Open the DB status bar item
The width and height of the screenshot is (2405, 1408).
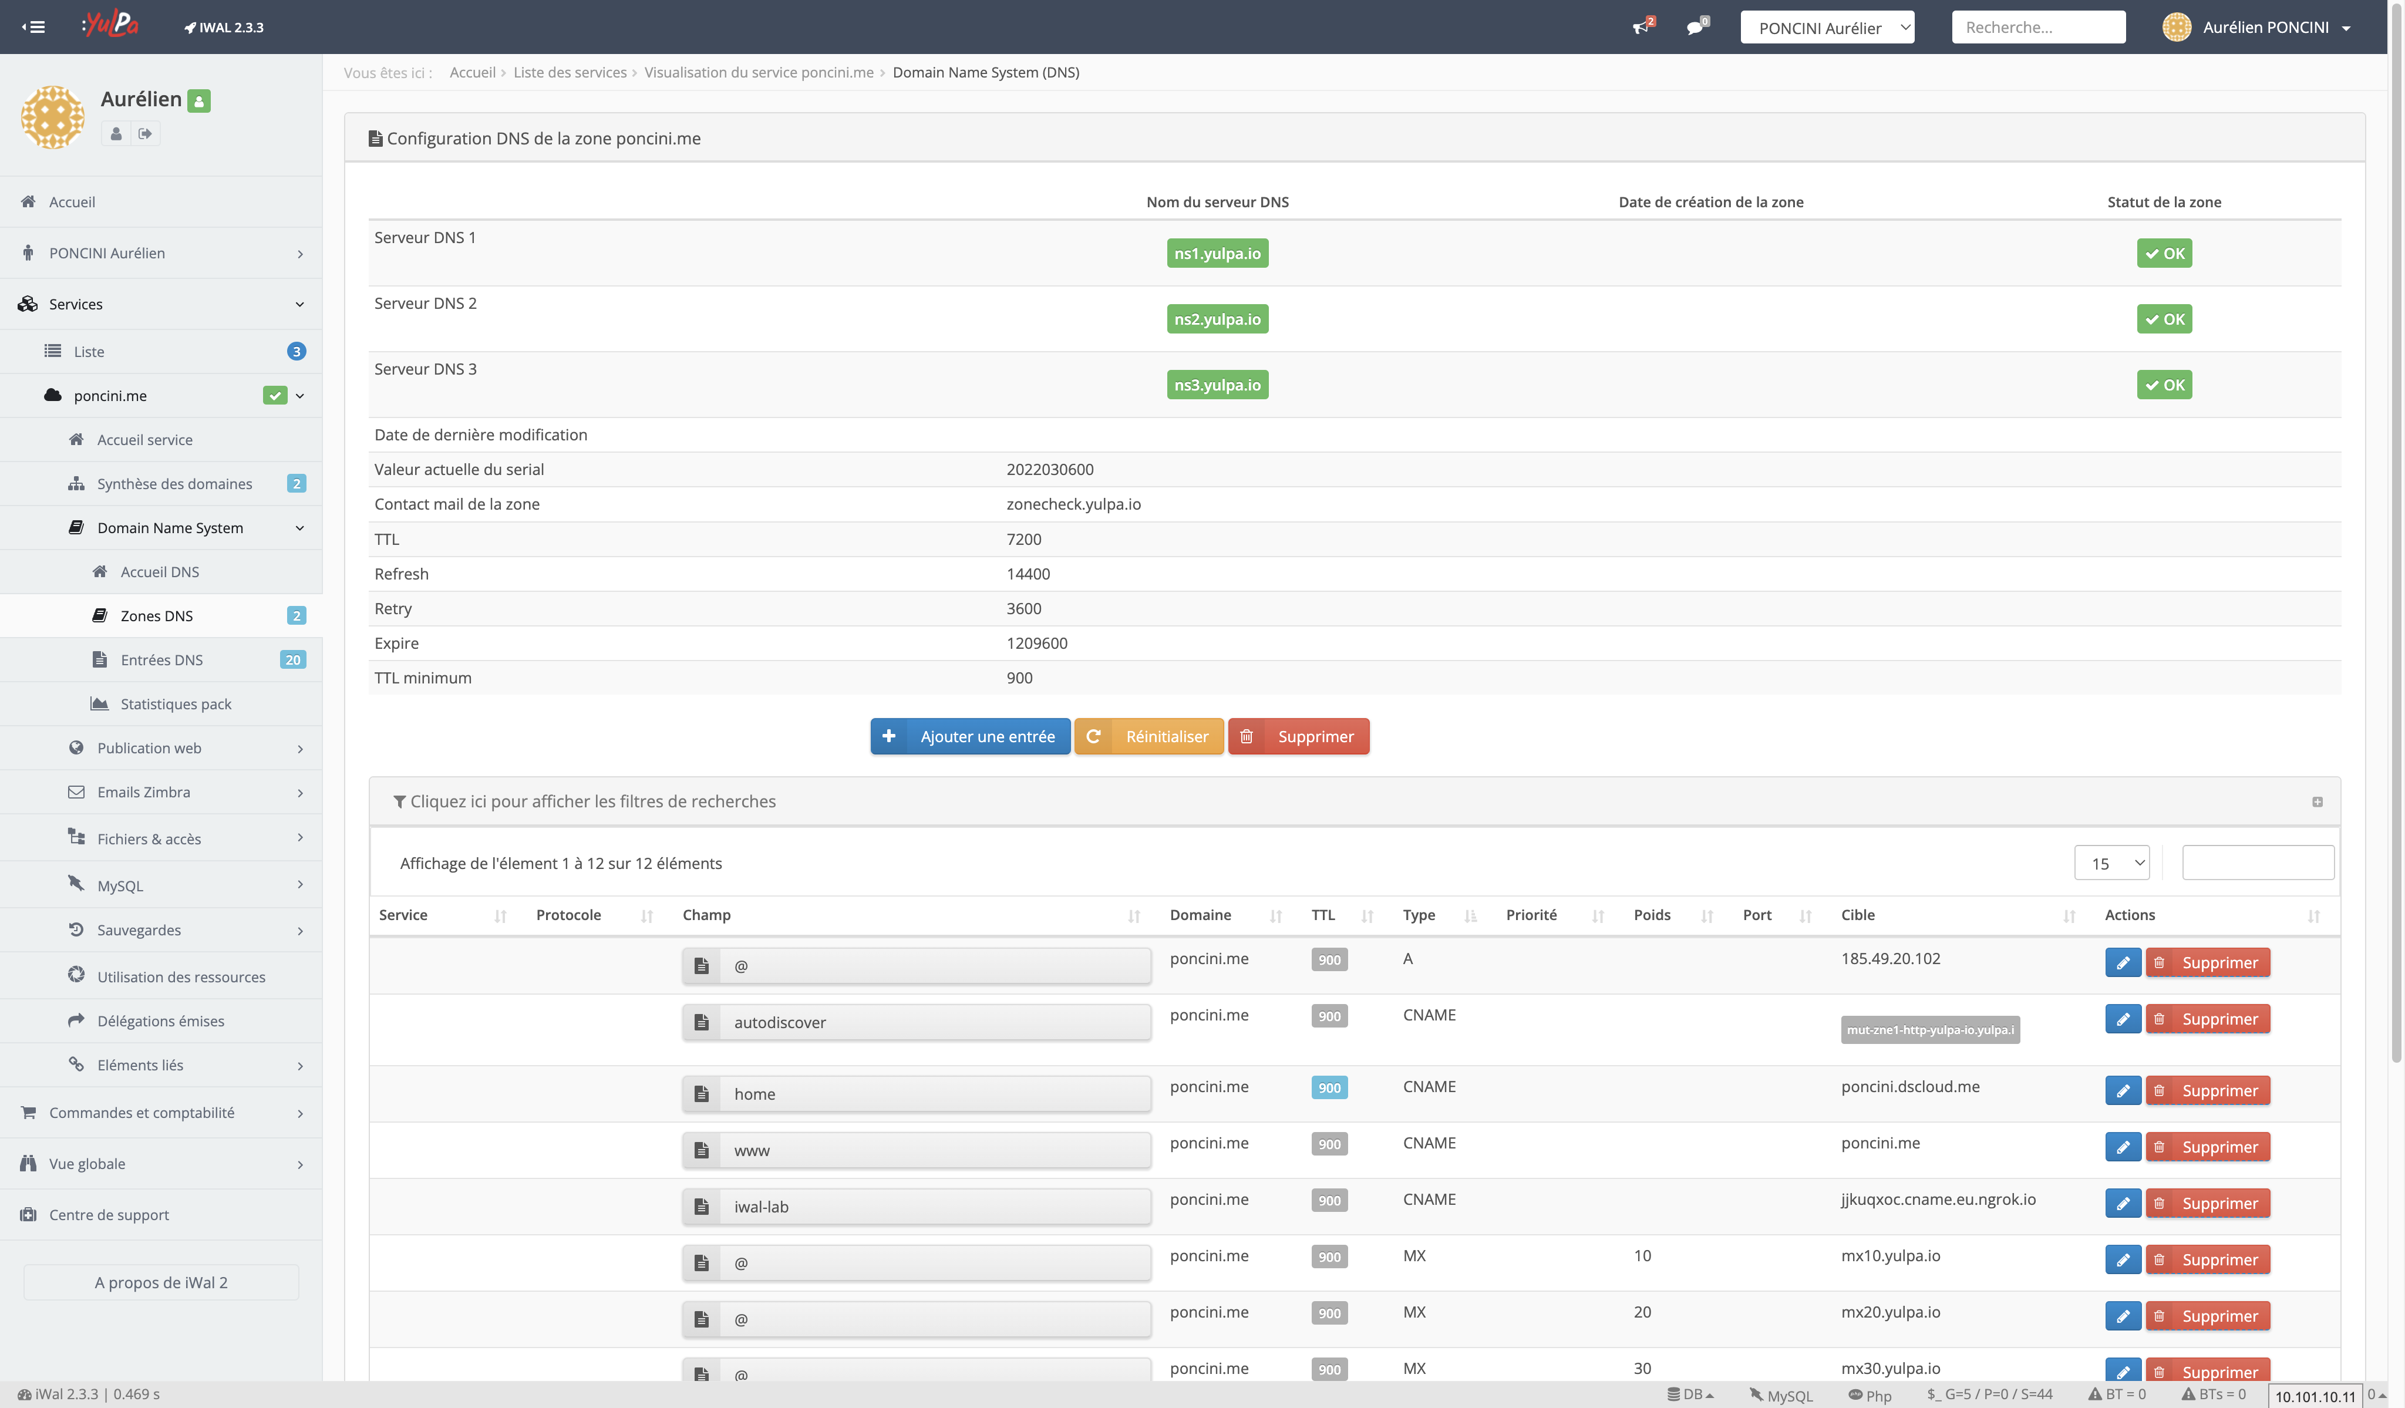[x=1690, y=1394]
